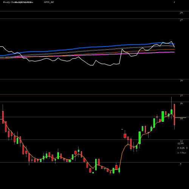
Task: Click the 'in 5 Days' label
Action: 181,153
